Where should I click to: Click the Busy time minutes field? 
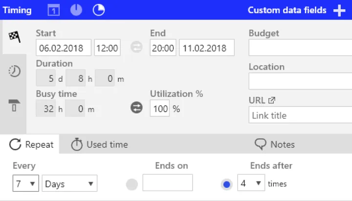(75, 109)
